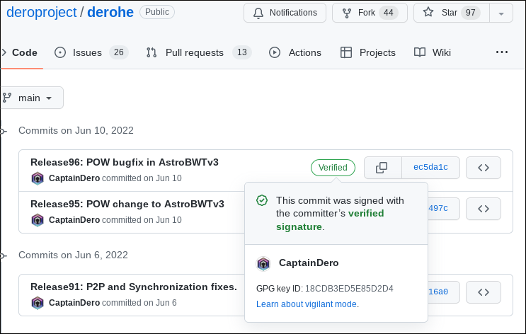Click the green Verified badge
Image resolution: width=526 pixels, height=334 pixels.
pos(333,167)
